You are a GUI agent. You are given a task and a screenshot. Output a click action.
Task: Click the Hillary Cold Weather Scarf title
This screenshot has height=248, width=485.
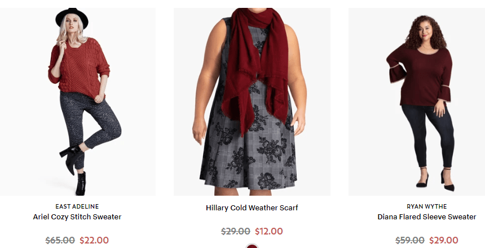tap(252, 208)
